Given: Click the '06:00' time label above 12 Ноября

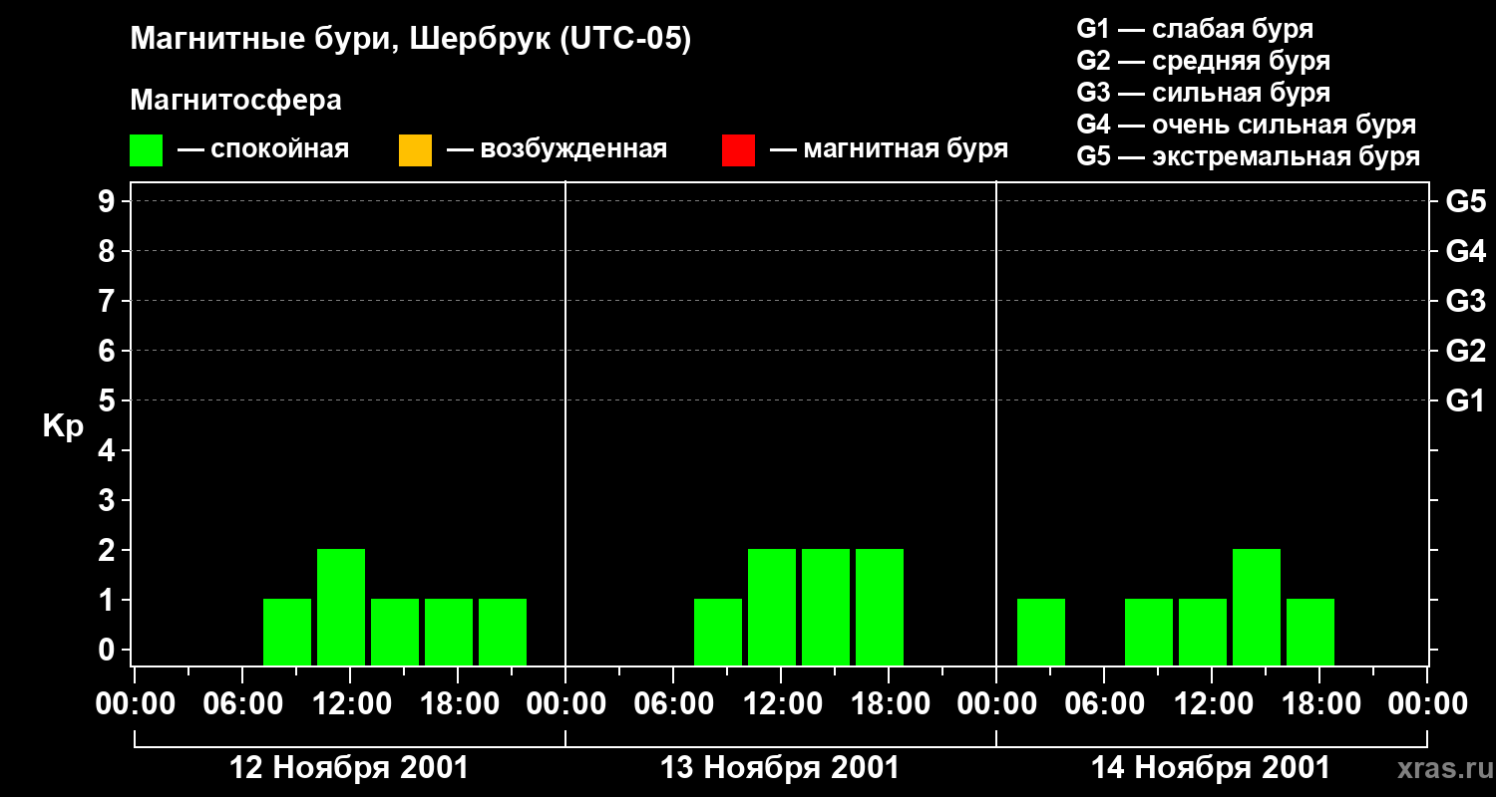Looking at the screenshot, I should point(241,704).
